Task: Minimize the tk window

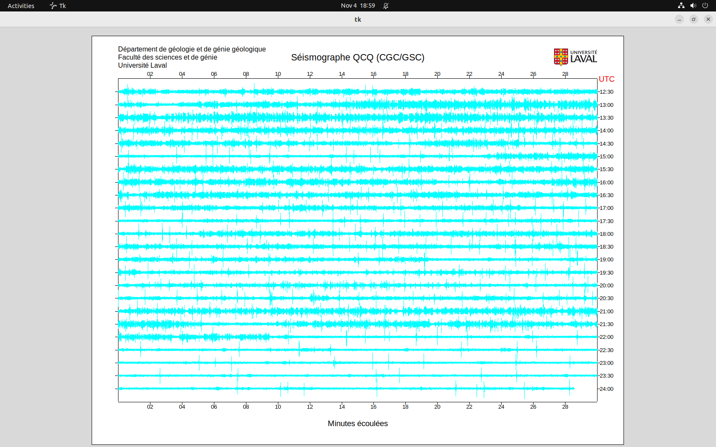Action: coord(679,19)
